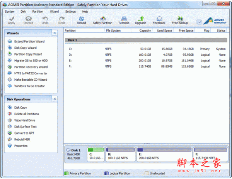Choose Delete all Partitions
The image size is (232, 179).
[x=27, y=114]
